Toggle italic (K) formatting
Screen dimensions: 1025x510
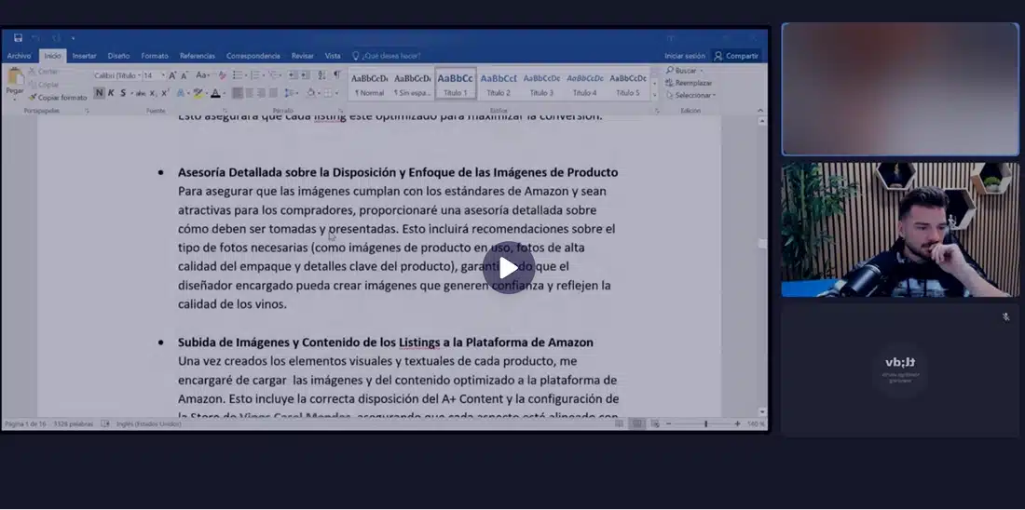[x=111, y=93]
